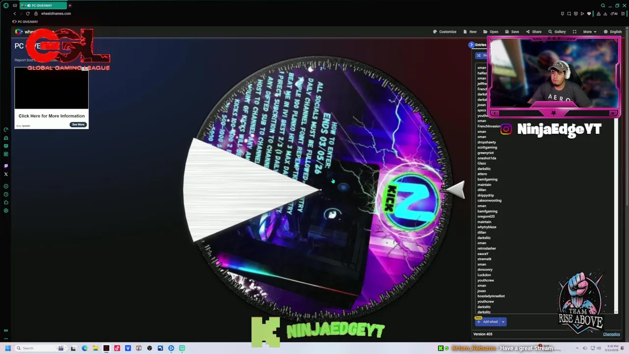
Task: Click the Windows taskbar Search box
Action: tap(41, 348)
